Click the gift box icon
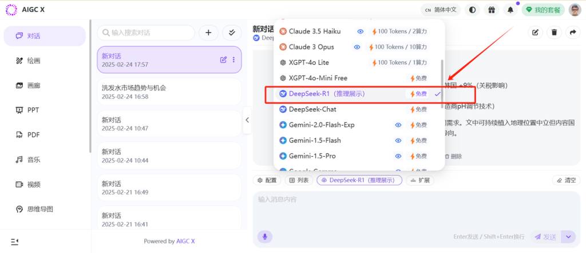This screenshot has height=253, width=586. [492, 10]
